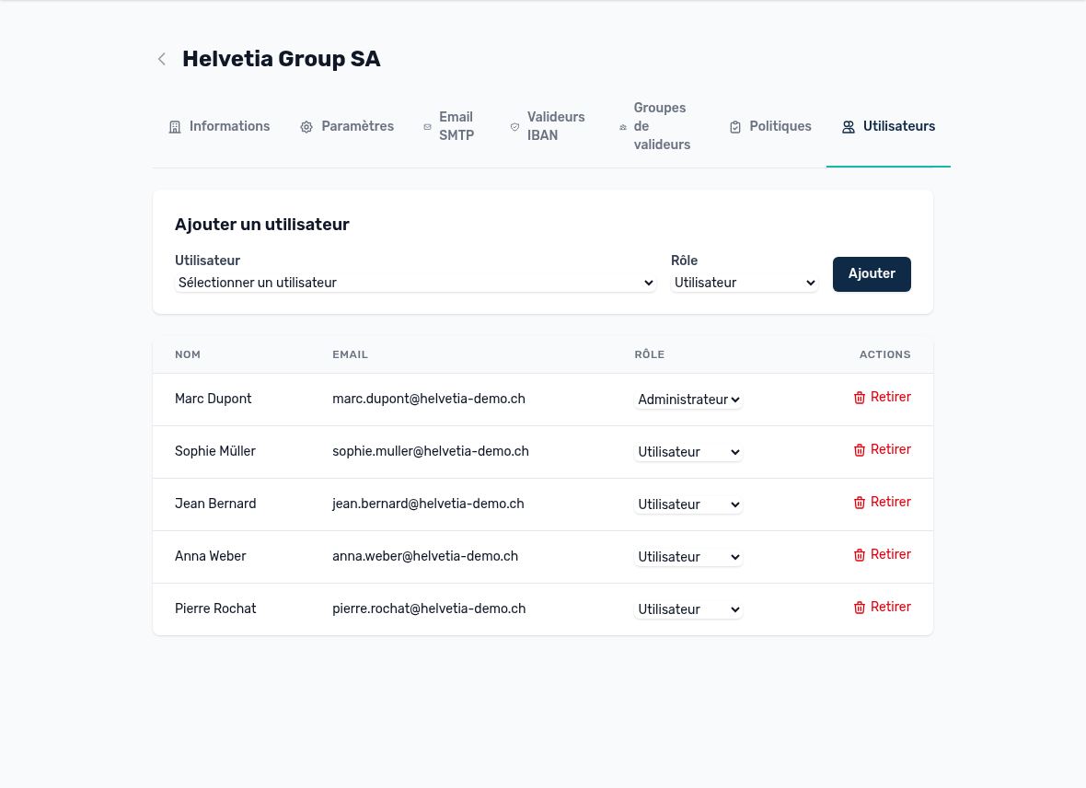
Task: Open the Rôle dropdown in the add user form
Action: click(x=745, y=283)
